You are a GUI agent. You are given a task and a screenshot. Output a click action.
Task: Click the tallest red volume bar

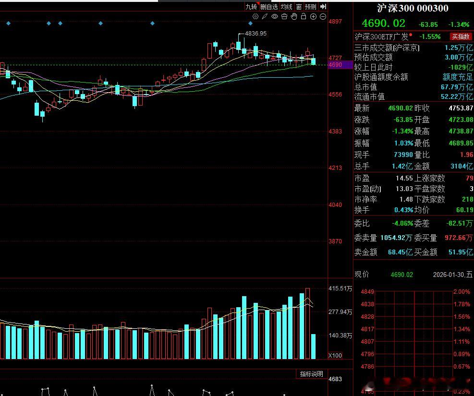point(308,324)
